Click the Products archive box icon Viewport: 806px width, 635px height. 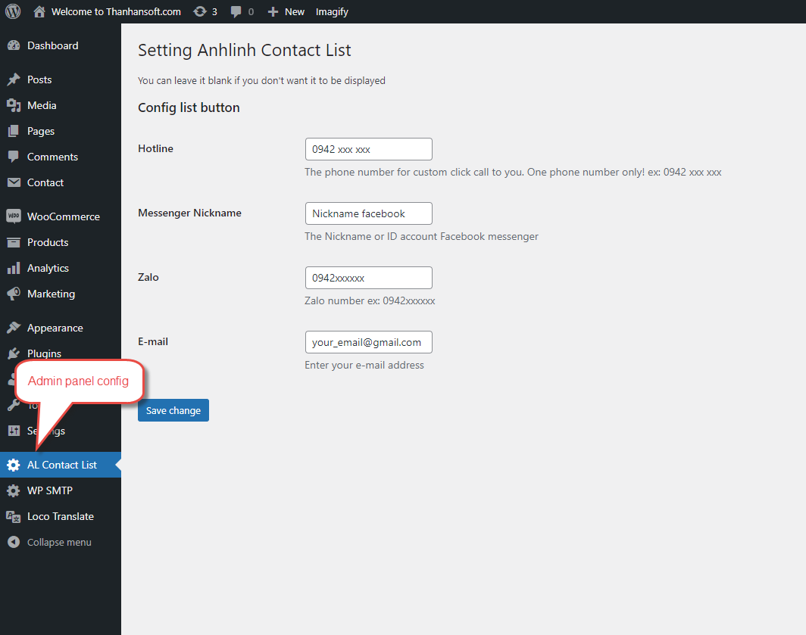point(14,242)
